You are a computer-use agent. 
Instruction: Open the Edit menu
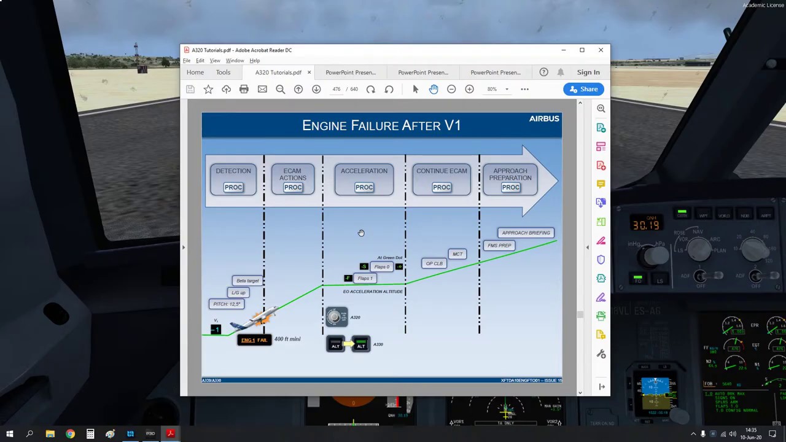point(200,61)
